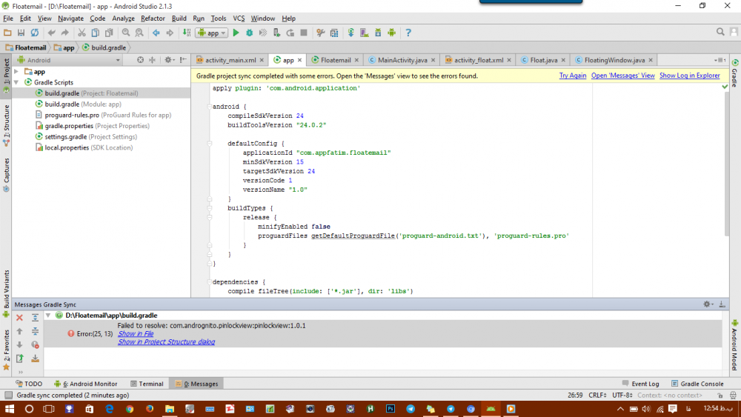Expand the app folder in project tree

pyautogui.click(x=17, y=72)
